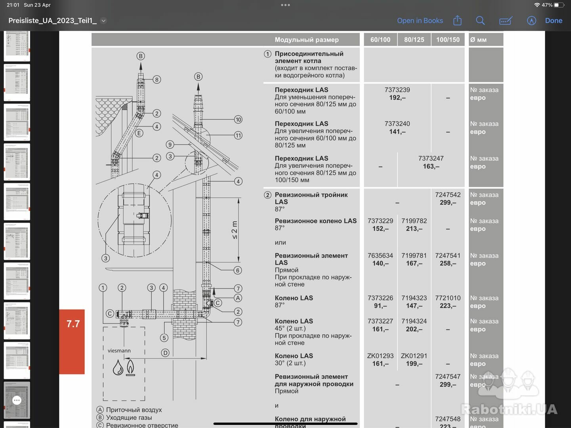Tap the price 141,–
Screen dimensions: 571x428
pyautogui.click(x=397, y=132)
